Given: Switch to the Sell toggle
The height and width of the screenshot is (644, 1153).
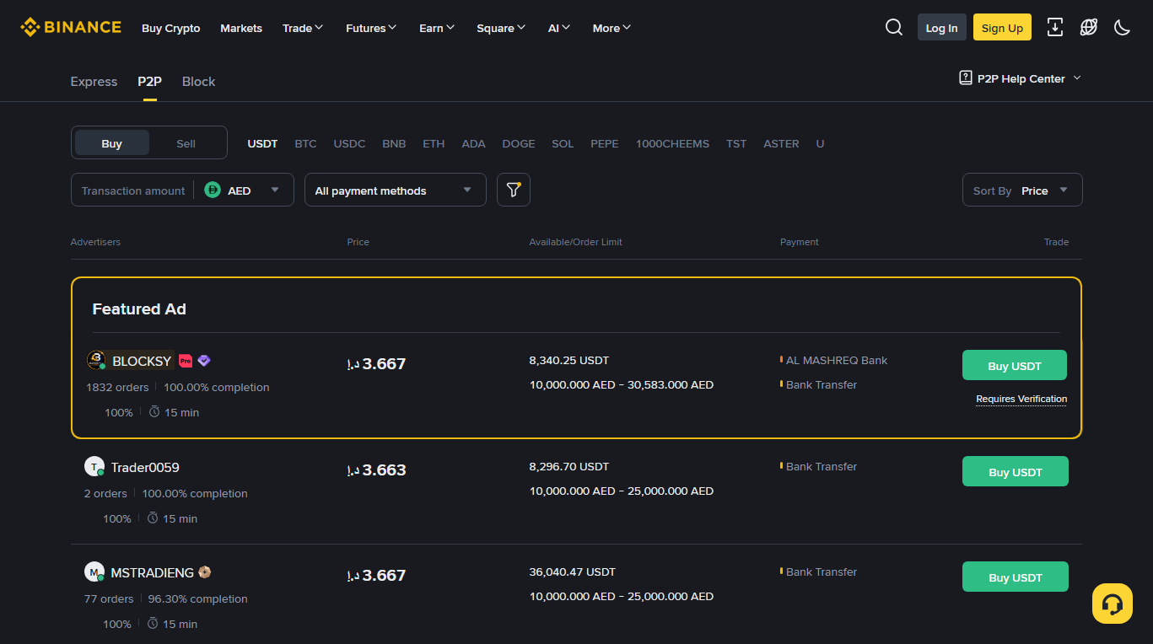Looking at the screenshot, I should (x=186, y=143).
